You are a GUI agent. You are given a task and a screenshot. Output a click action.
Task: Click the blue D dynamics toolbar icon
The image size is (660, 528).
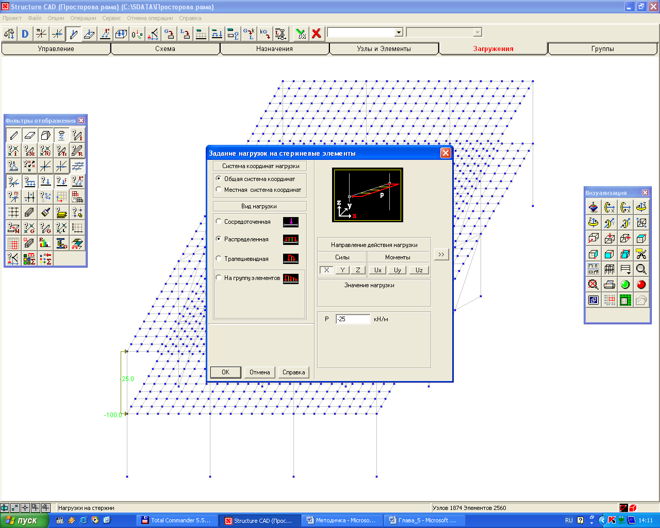coord(25,34)
